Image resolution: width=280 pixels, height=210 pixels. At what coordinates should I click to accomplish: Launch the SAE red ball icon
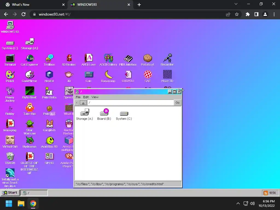148,77
